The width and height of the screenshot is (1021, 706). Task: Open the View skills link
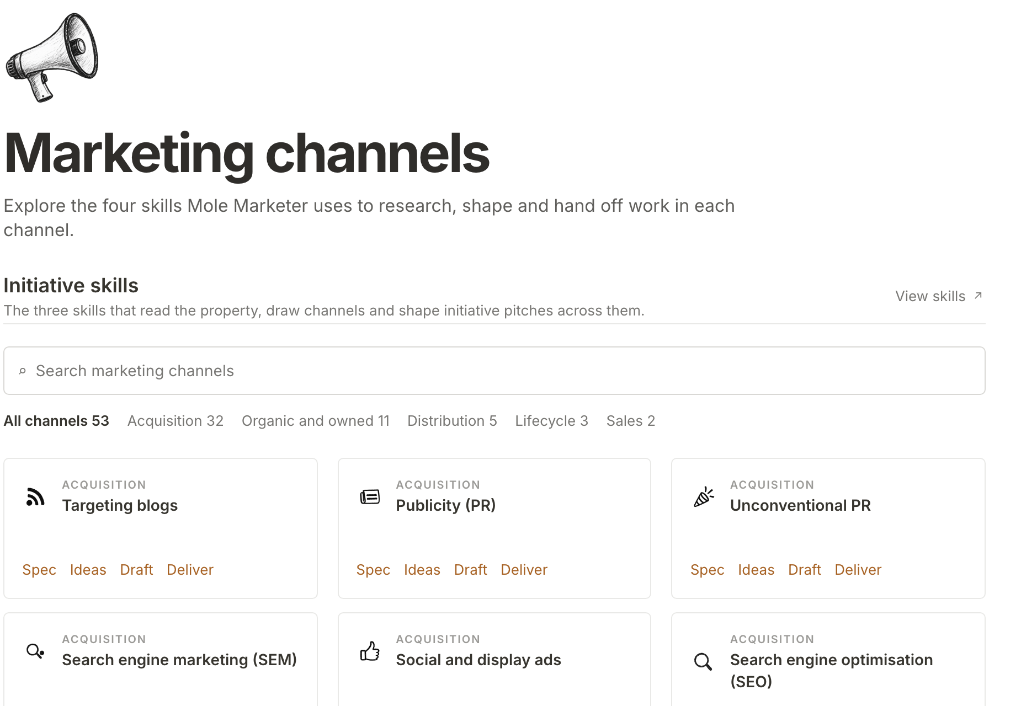click(x=938, y=296)
